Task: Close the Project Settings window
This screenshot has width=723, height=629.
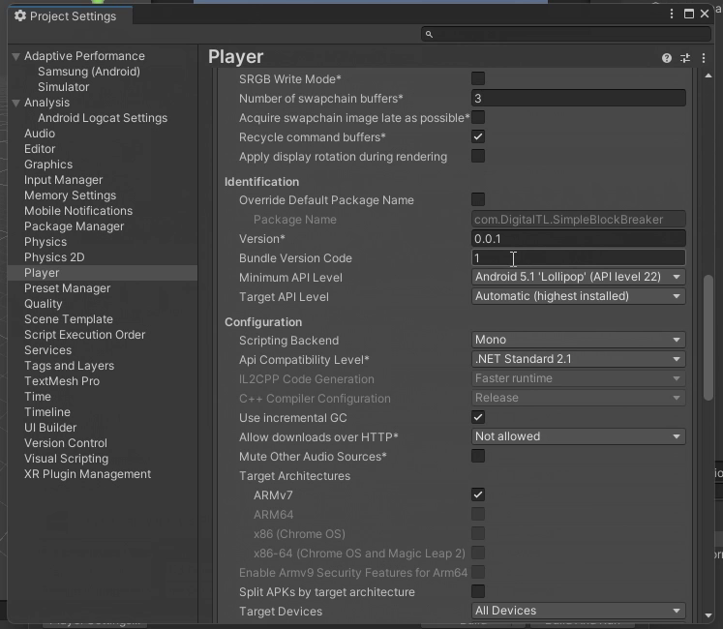Action: pyautogui.click(x=706, y=15)
